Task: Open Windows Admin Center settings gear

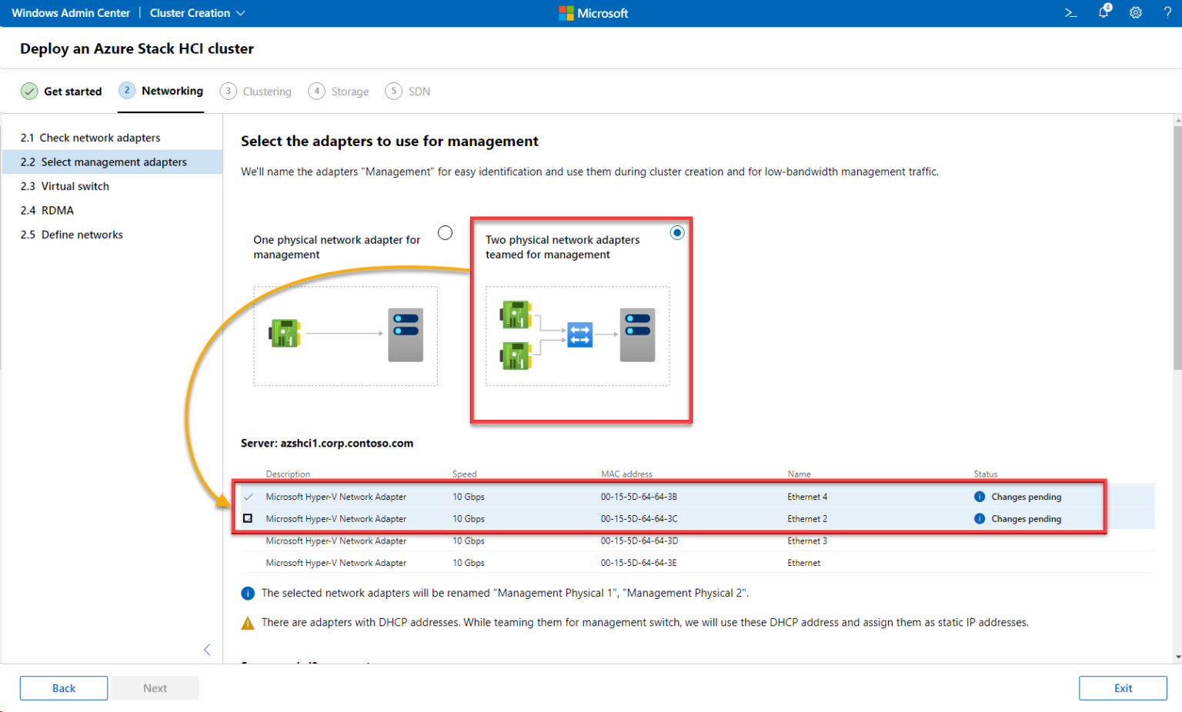Action: 1136,12
